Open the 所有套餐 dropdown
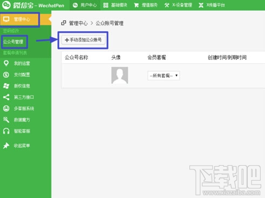Image resolution: width=265 pixels, height=198 pixels. pos(164,76)
